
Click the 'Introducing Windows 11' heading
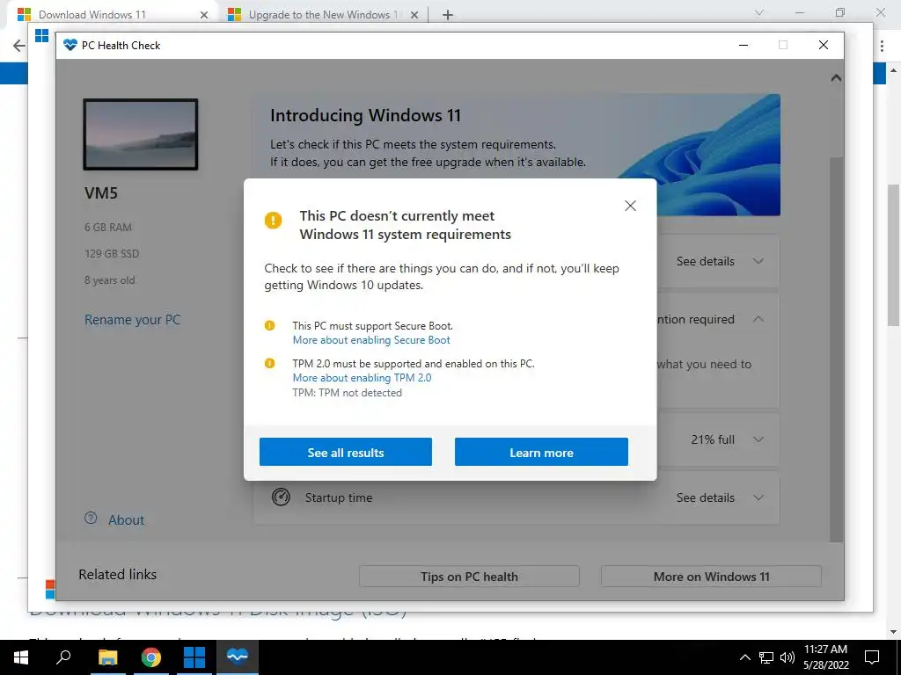click(x=365, y=115)
